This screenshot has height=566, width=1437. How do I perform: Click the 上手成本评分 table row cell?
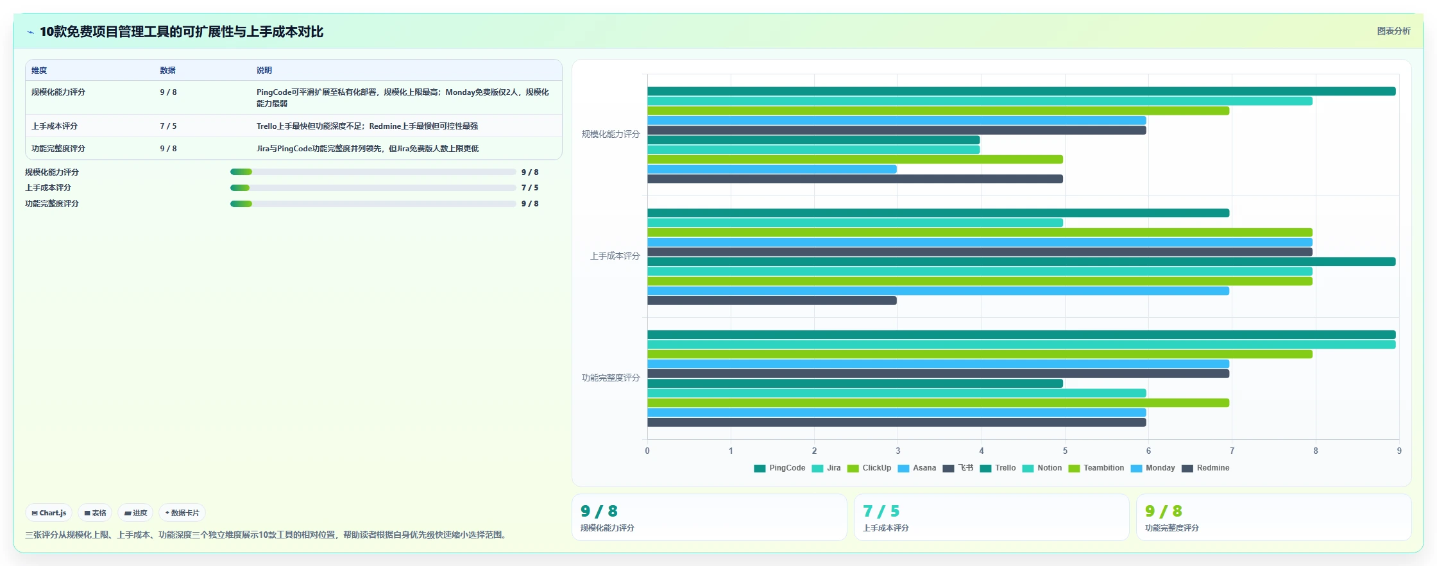click(x=55, y=126)
